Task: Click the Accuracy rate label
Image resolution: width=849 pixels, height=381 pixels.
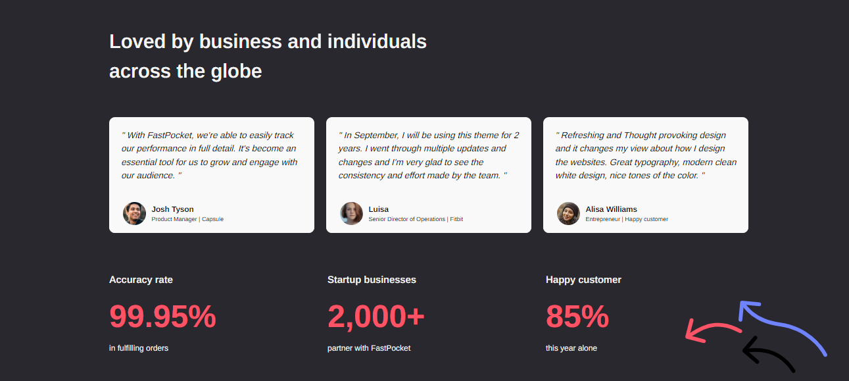Action: (x=141, y=280)
